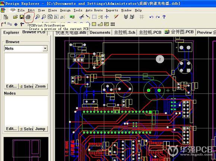Click the Print Preview printer icon
216x161 pixels.
[x=28, y=17]
